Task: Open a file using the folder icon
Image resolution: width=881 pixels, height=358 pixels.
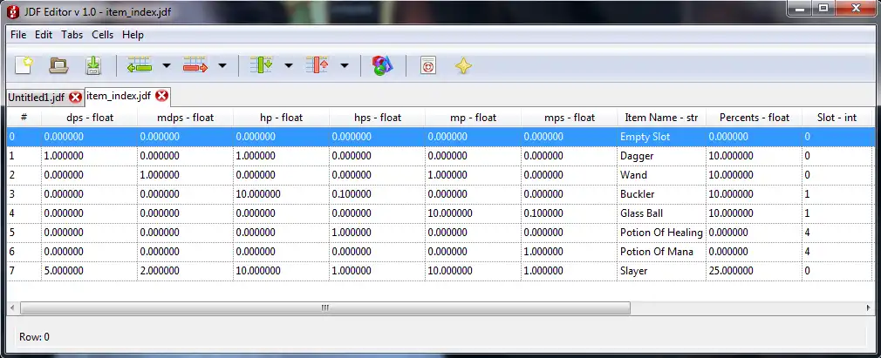Action: (x=58, y=65)
